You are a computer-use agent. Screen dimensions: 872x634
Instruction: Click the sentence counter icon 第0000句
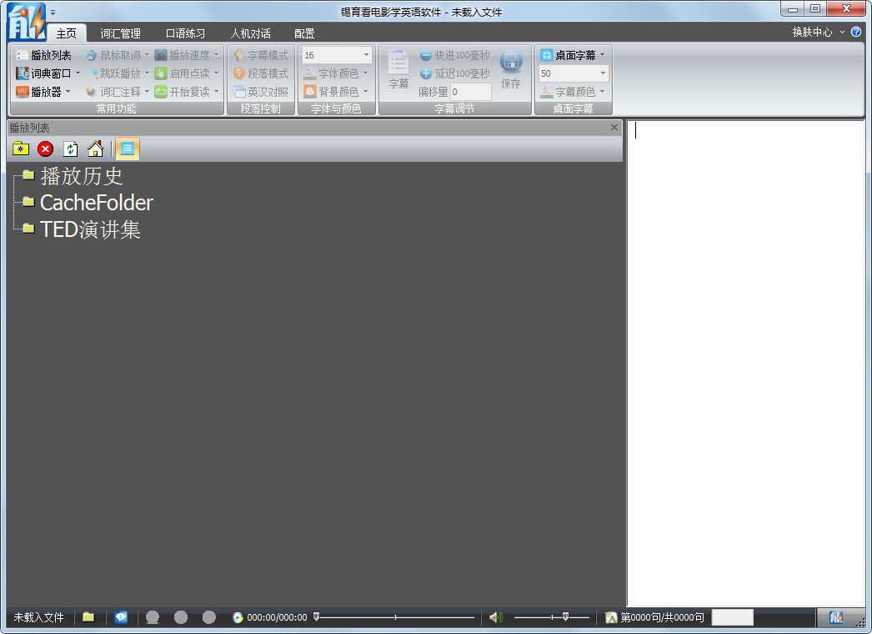611,617
